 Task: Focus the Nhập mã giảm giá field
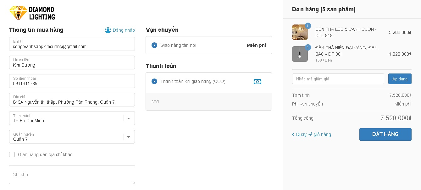[338, 79]
